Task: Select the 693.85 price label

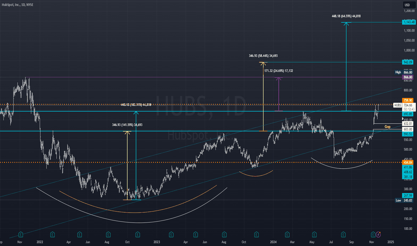Action: pyautogui.click(x=408, y=114)
